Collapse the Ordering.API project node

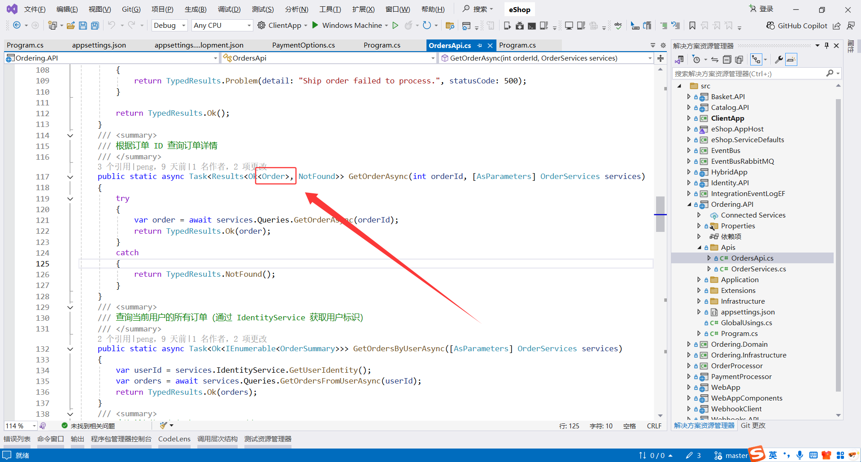689,205
